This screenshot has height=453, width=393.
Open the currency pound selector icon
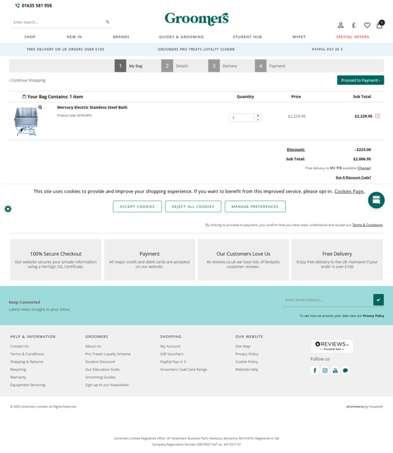(354, 25)
